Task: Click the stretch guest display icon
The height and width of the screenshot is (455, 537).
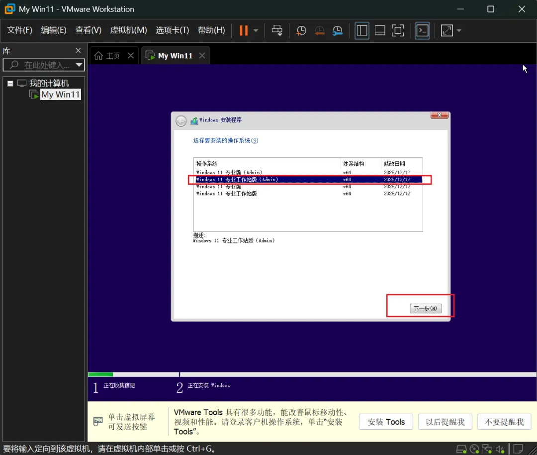Action: (447, 30)
